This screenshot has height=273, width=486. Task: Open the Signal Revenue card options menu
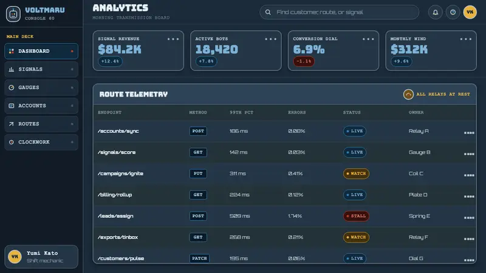[173, 39]
